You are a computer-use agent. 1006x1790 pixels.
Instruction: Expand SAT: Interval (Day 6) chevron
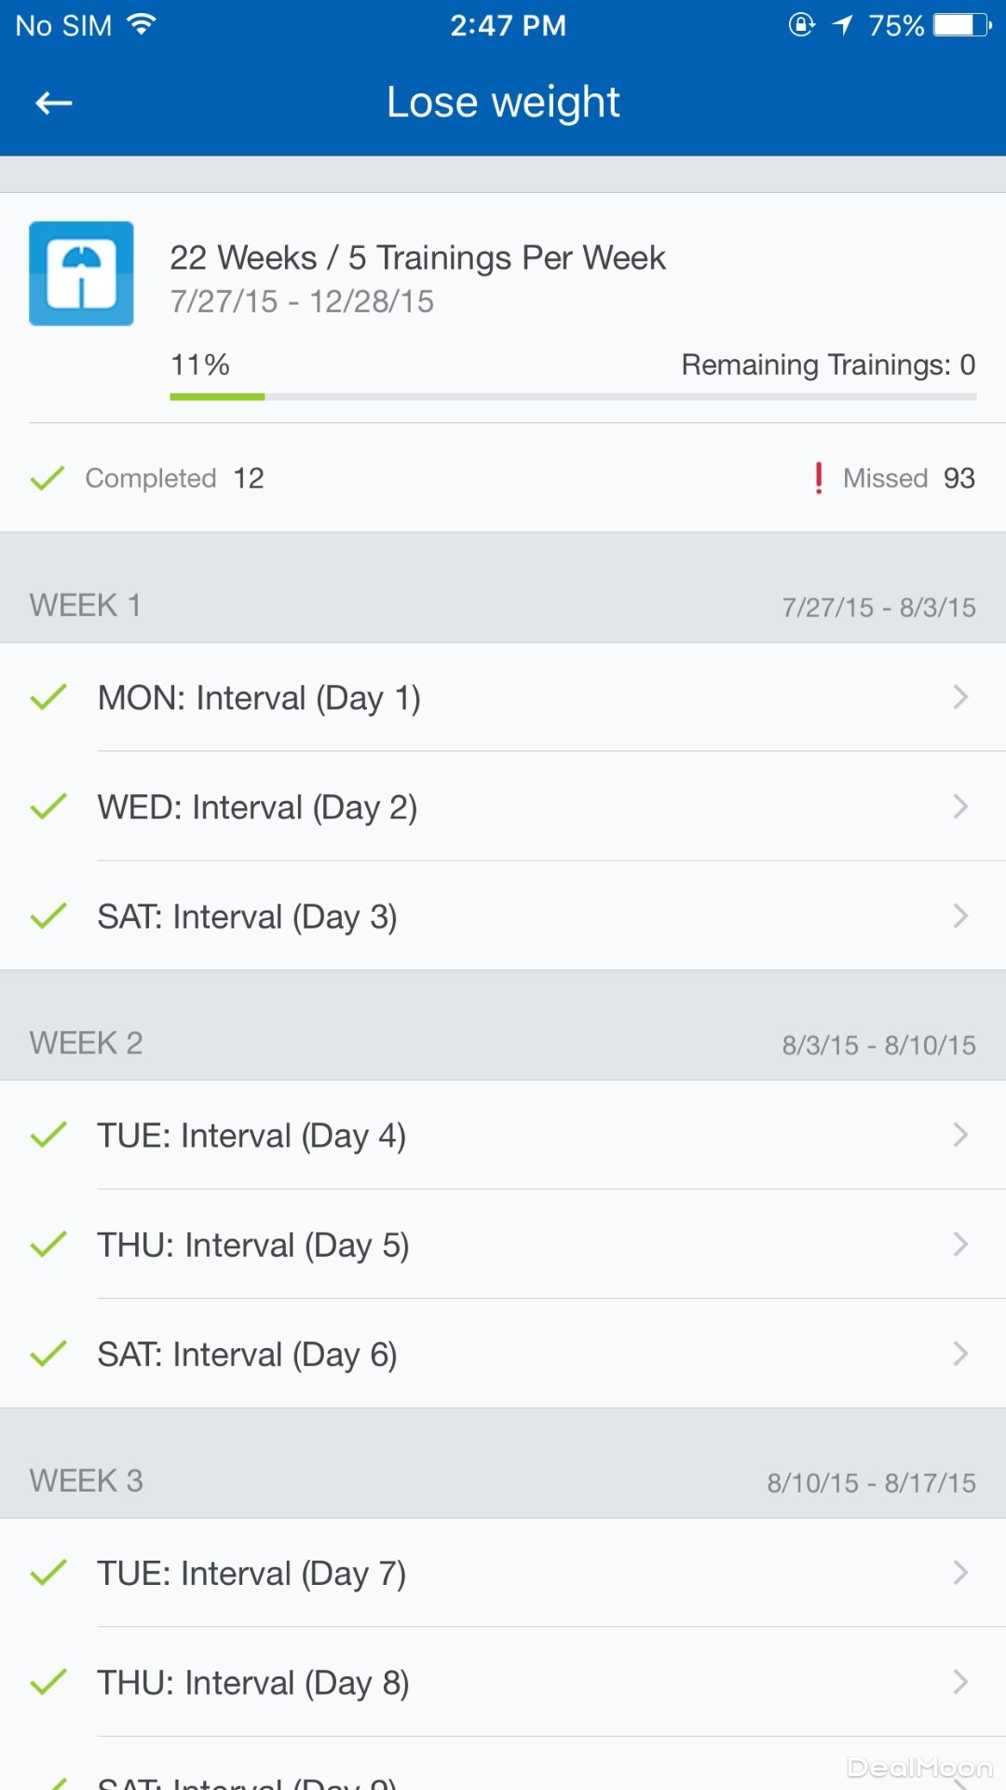pyautogui.click(x=960, y=1354)
